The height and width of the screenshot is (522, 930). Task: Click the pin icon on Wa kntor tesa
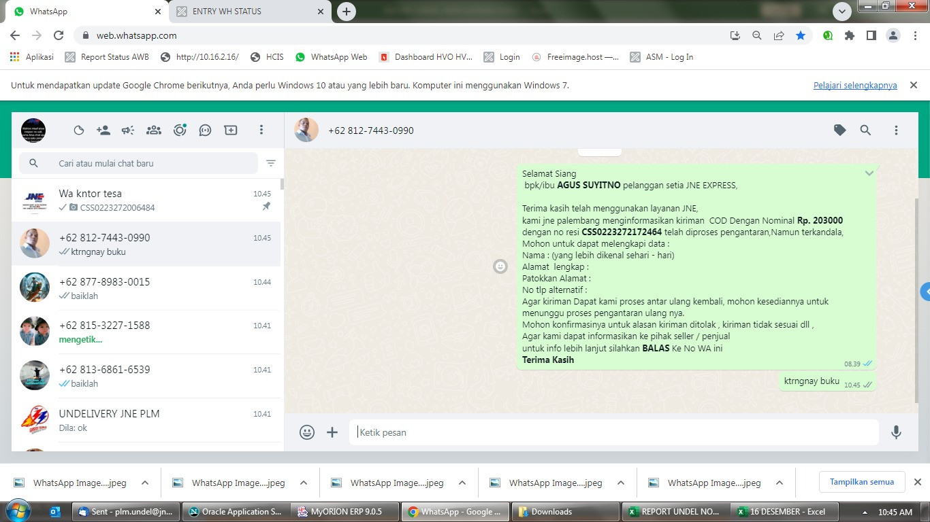point(267,207)
